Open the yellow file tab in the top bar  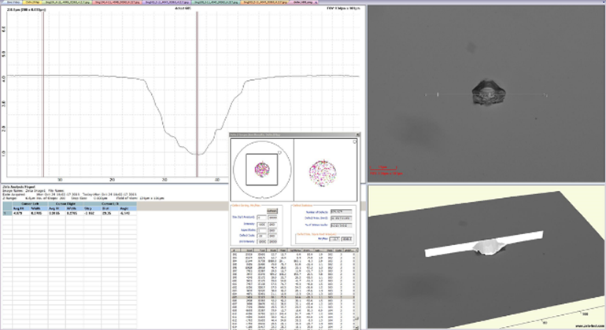pyautogui.click(x=33, y=2)
